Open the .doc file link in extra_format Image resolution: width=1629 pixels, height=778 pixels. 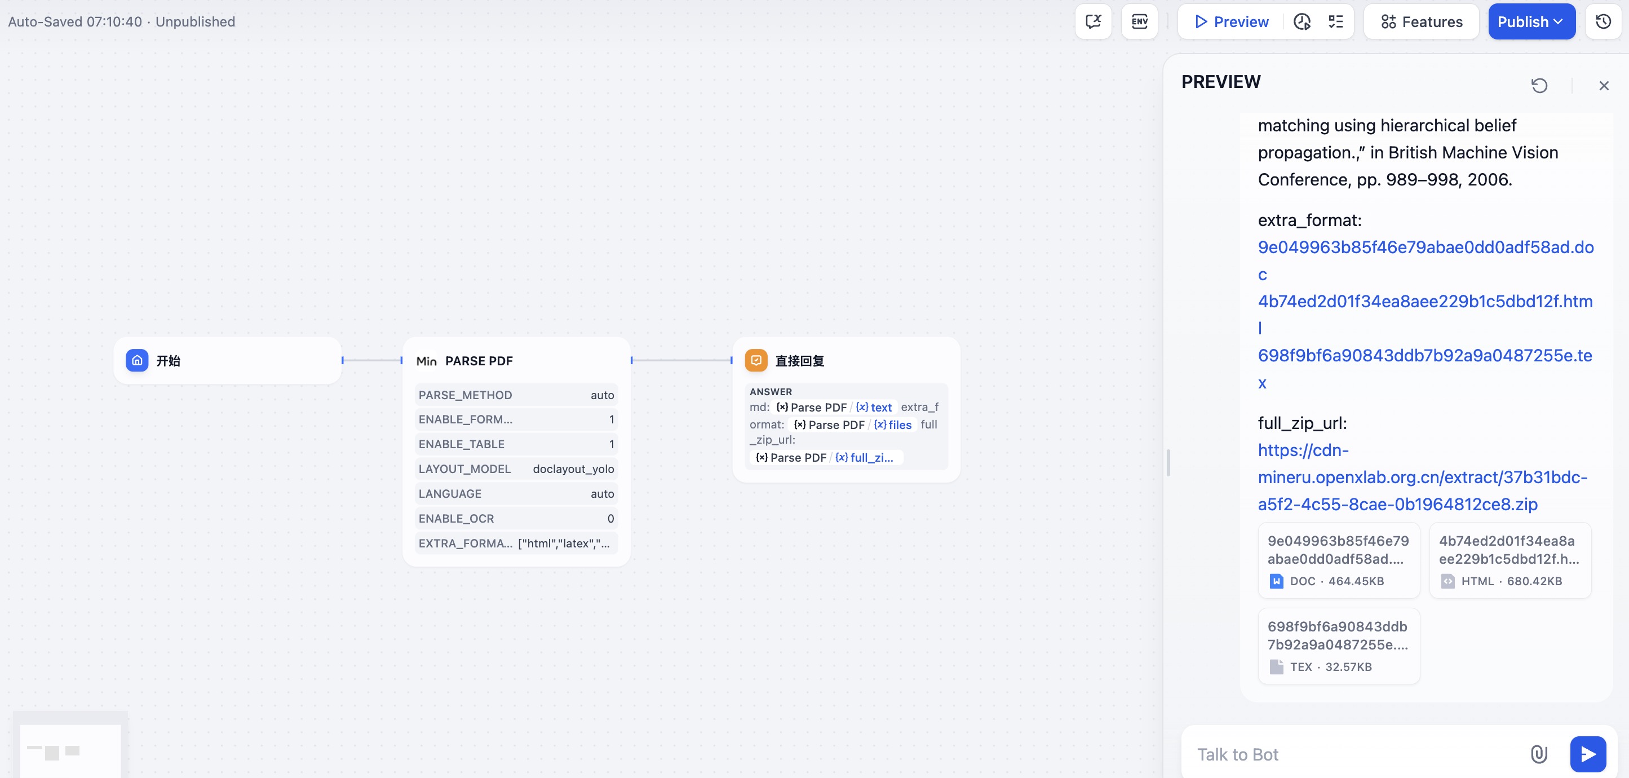[1426, 247]
